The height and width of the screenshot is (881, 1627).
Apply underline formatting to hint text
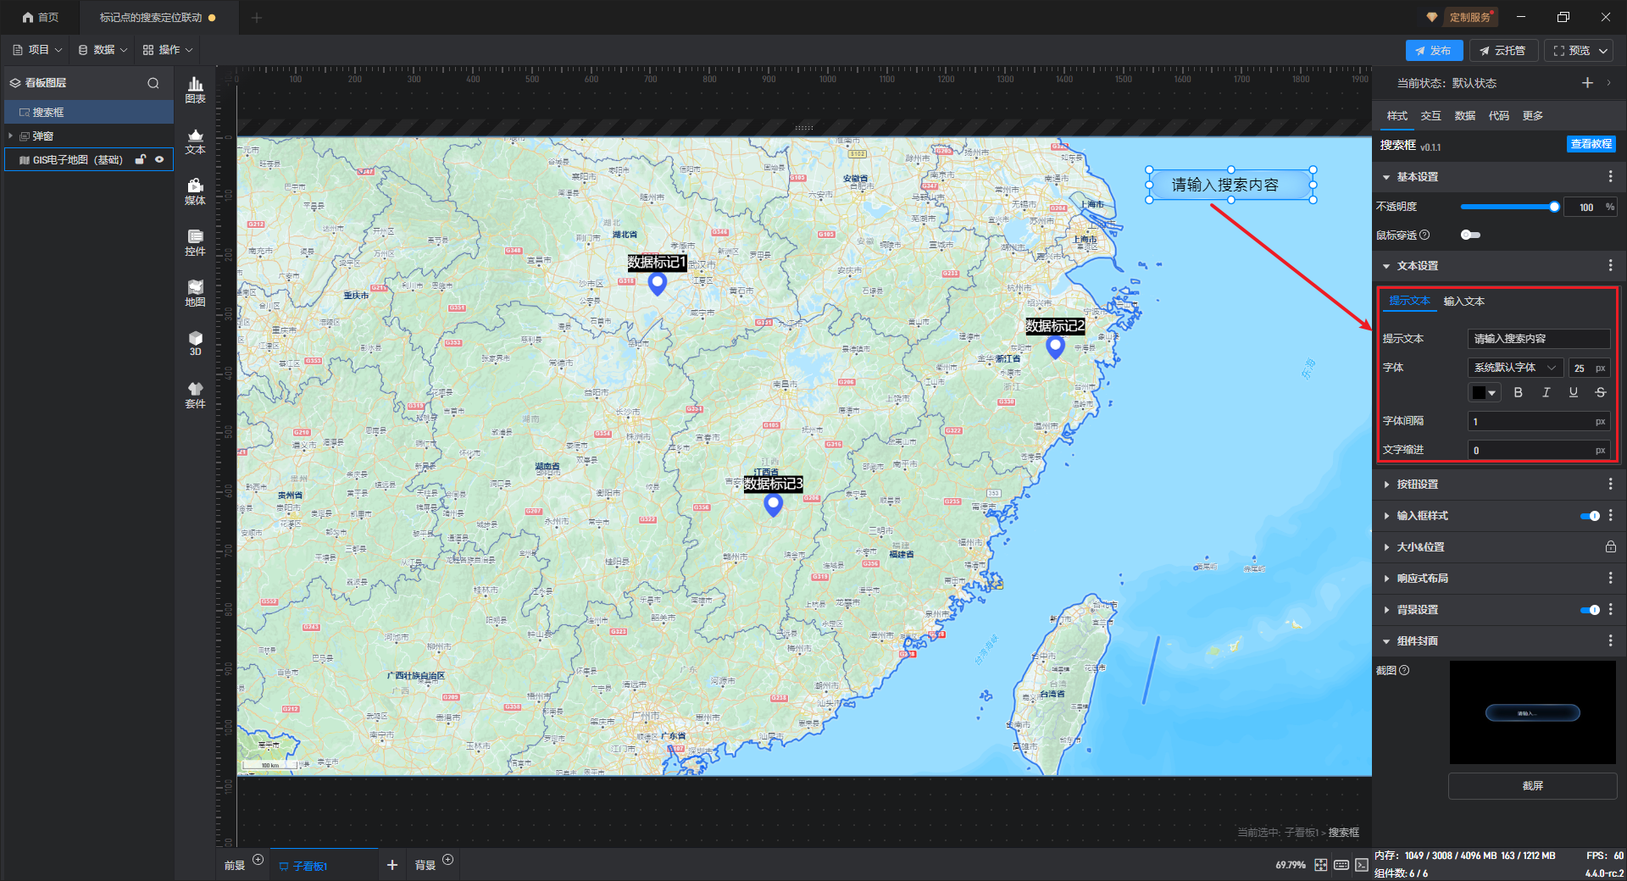[x=1573, y=392]
